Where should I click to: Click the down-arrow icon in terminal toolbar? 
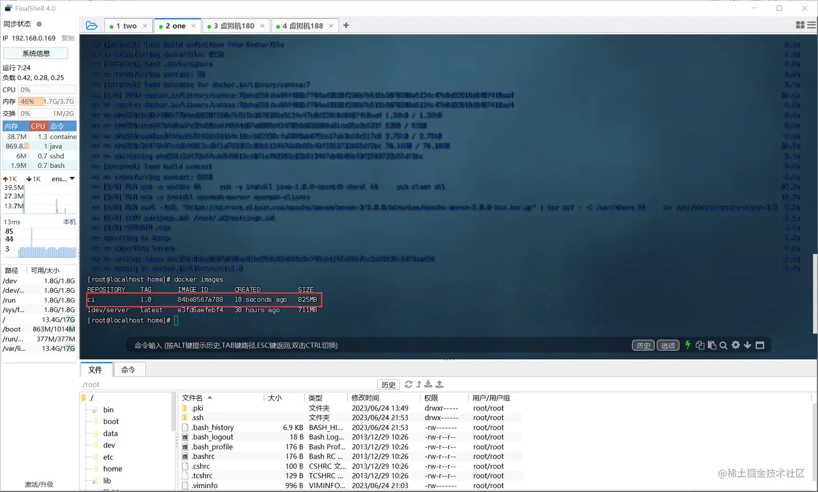coord(748,345)
